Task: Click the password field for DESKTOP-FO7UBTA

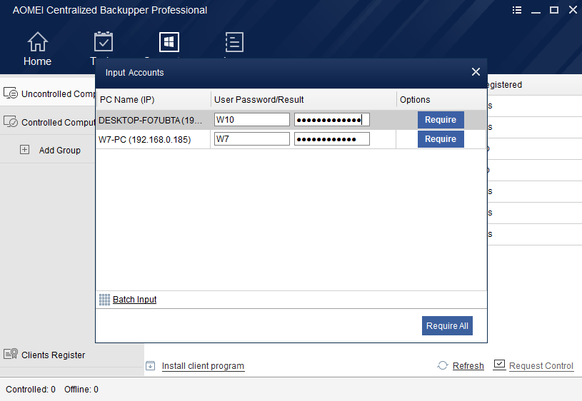Action: click(x=332, y=119)
